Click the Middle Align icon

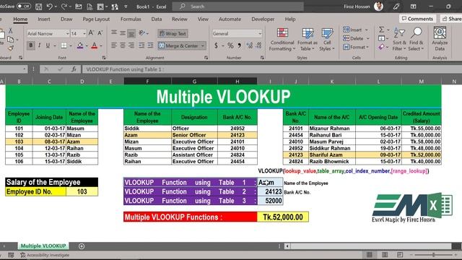click(x=123, y=33)
